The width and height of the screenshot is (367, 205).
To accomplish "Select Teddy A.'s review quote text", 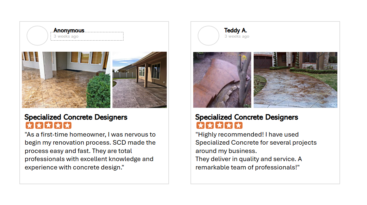I will (x=256, y=151).
